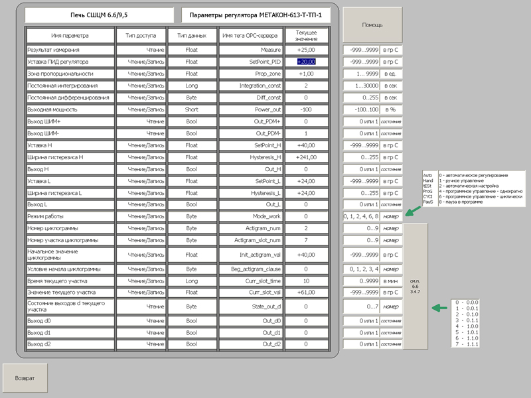Click 'Тип доступа' column header
This screenshot has width=531, height=398.
[x=141, y=36]
